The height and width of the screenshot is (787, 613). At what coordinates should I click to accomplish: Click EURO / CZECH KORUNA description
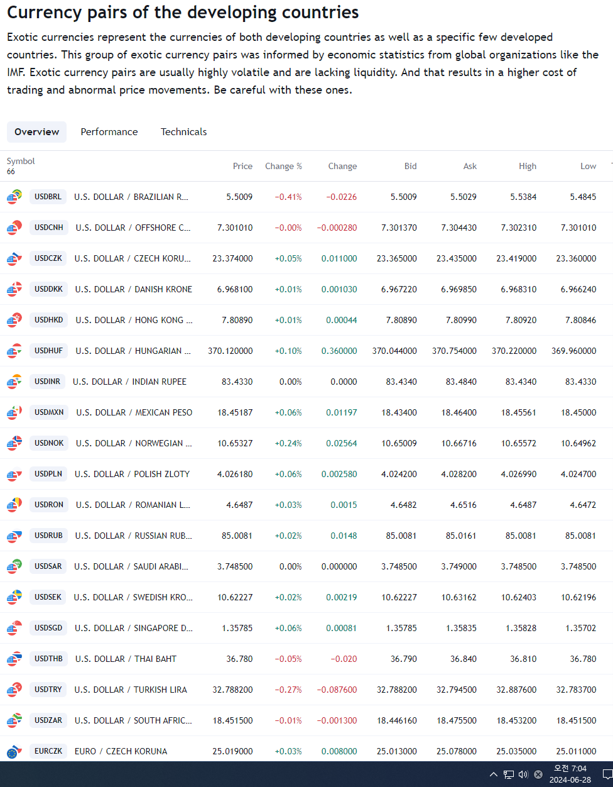tap(121, 751)
